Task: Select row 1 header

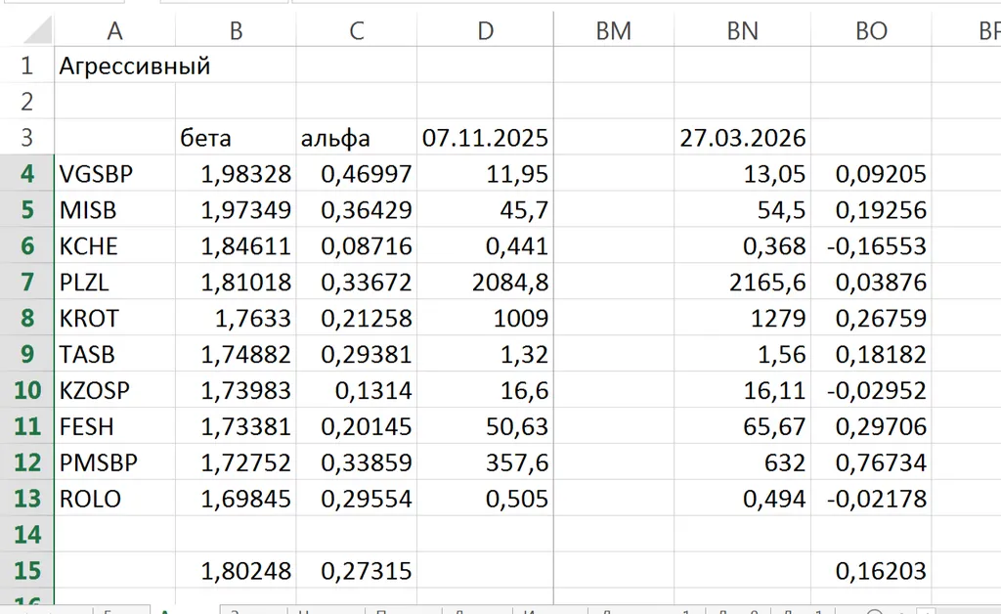Action: pos(26,66)
